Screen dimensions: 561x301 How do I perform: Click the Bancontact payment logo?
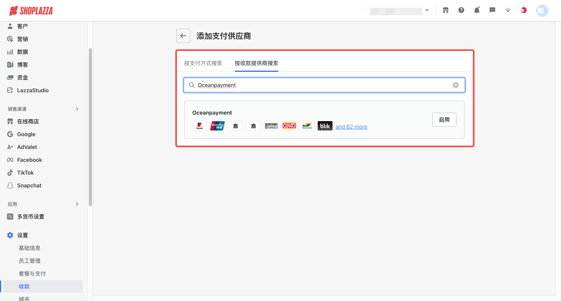point(307,126)
